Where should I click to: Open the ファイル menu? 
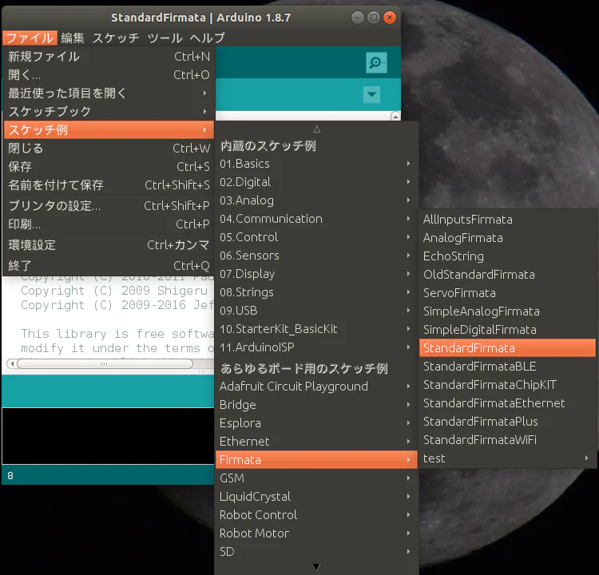(x=30, y=38)
